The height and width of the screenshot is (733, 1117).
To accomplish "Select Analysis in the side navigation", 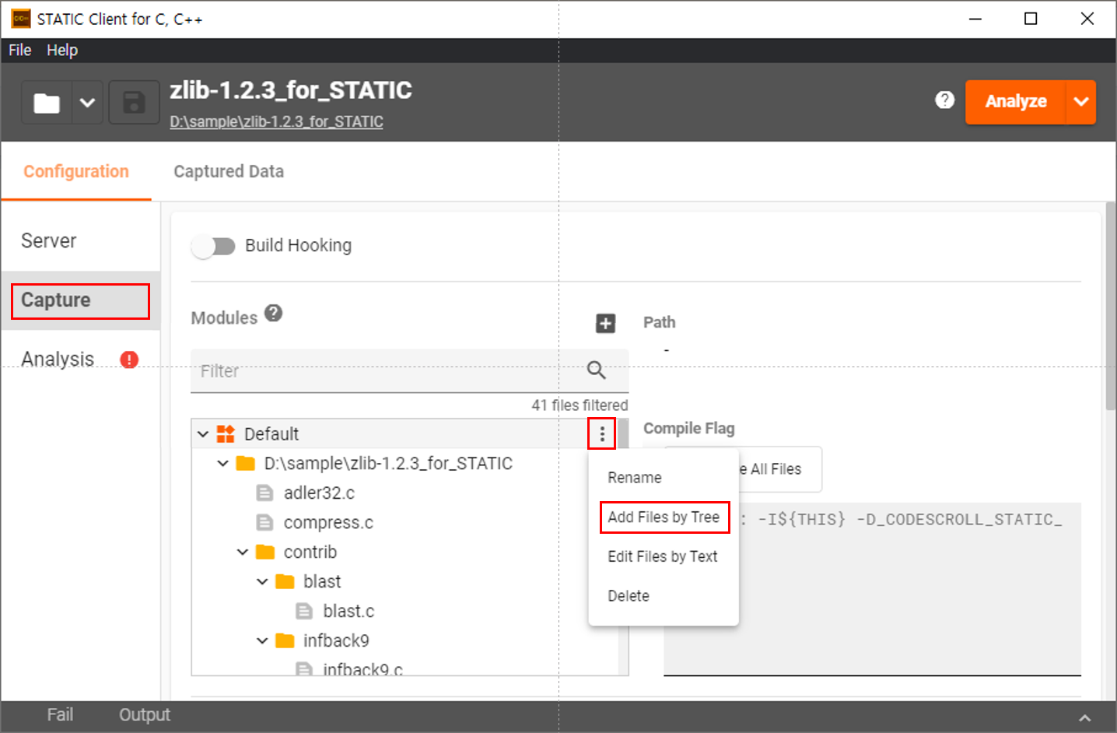I will tap(58, 359).
